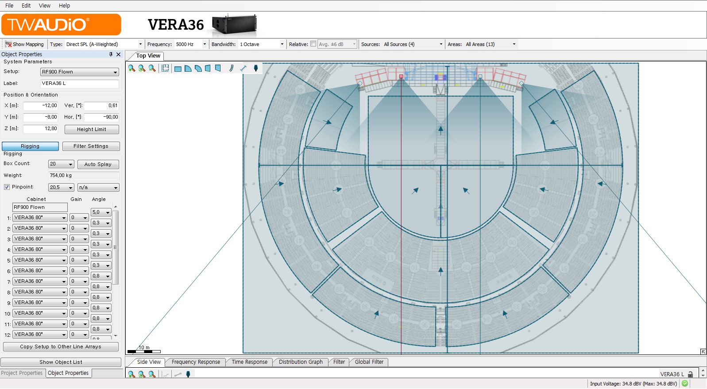Click the expand corner icon of Top View

[703, 352]
